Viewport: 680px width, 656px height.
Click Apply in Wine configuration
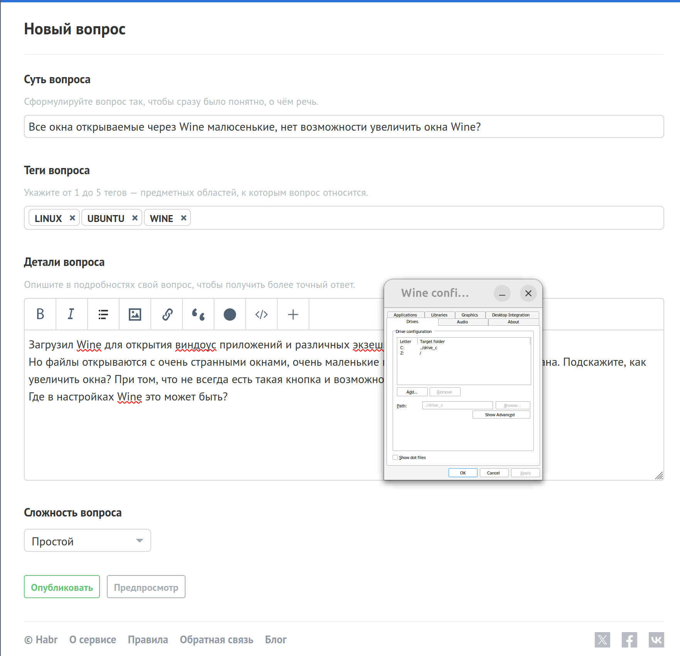[525, 473]
